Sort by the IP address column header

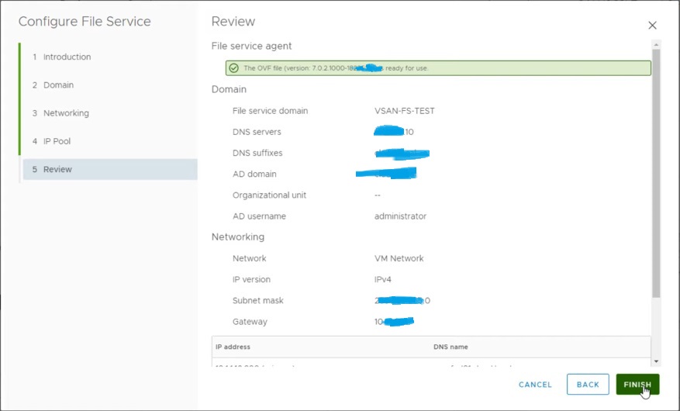pyautogui.click(x=233, y=347)
